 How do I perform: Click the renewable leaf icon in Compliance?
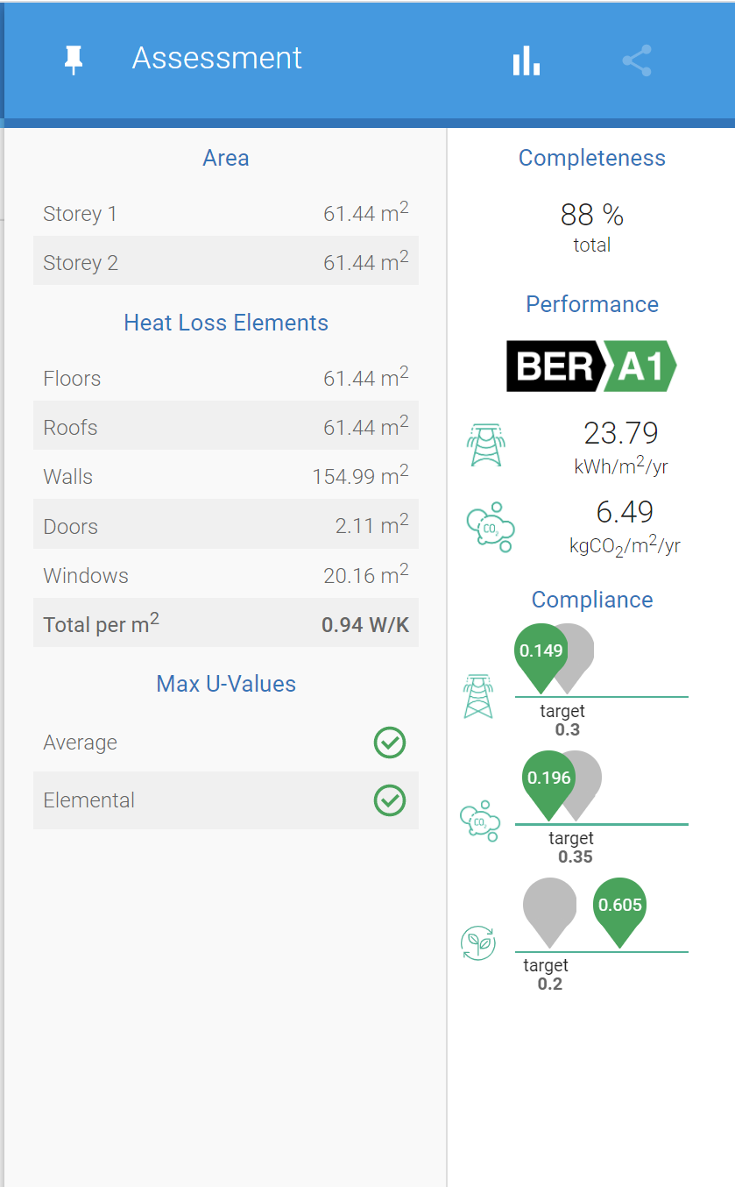pyautogui.click(x=478, y=943)
